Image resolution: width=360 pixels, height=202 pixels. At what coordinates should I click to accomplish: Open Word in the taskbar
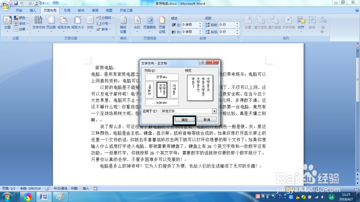point(44,197)
